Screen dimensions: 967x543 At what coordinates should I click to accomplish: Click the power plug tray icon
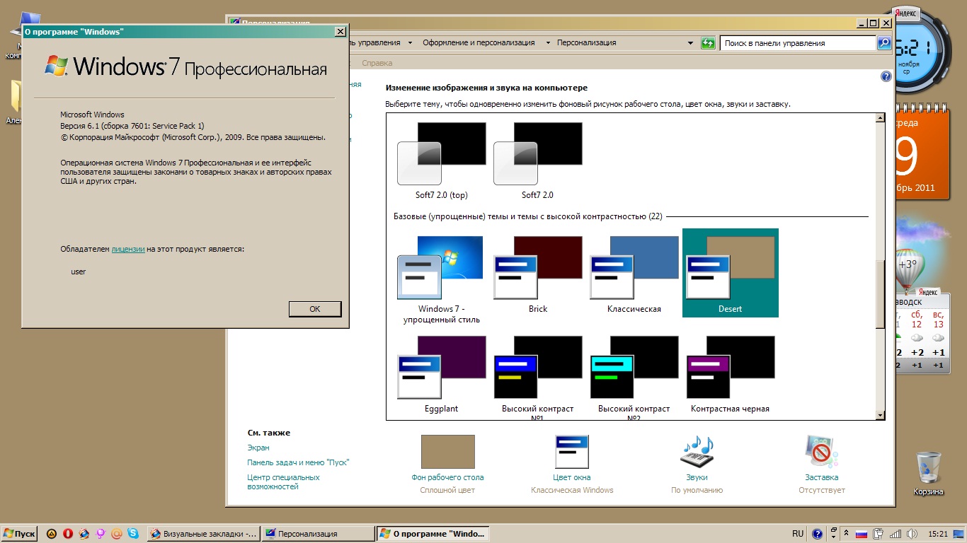pos(879,534)
